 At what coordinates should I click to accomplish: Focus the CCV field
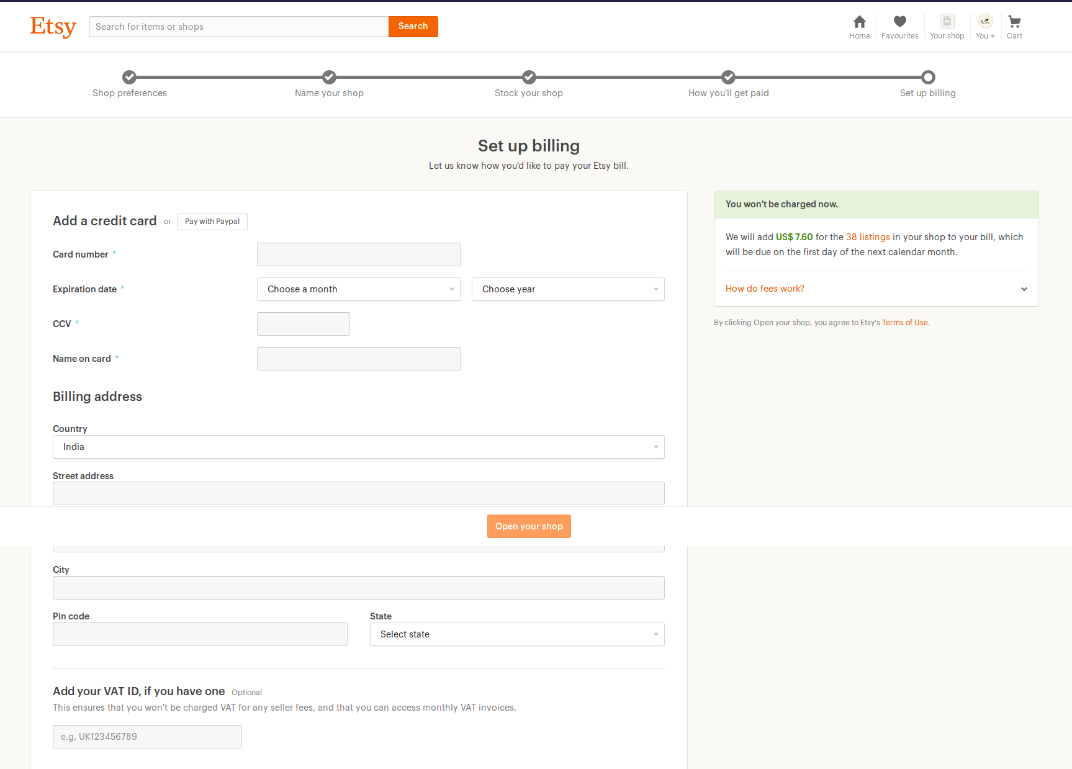pyautogui.click(x=304, y=324)
